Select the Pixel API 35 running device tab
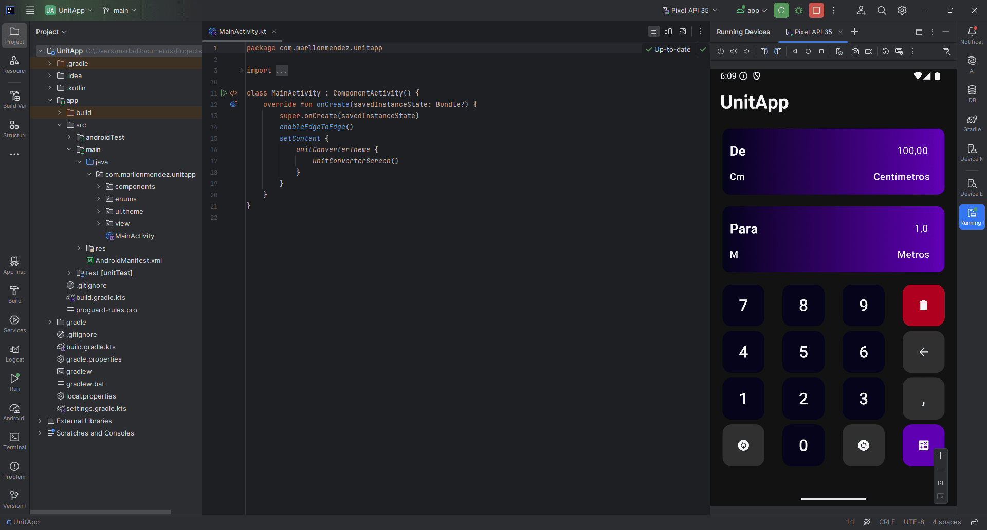The height and width of the screenshot is (530, 987). click(x=812, y=32)
